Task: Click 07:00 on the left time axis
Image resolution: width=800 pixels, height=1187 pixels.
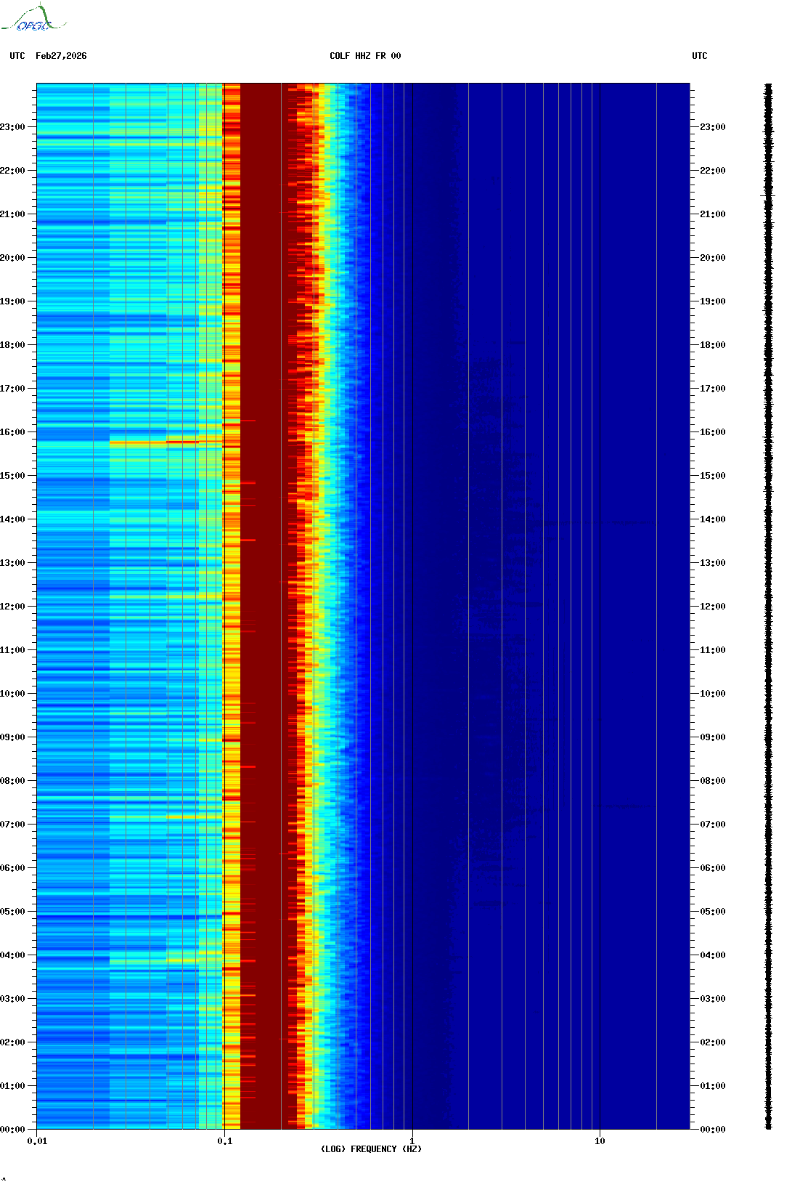Action: pos(12,825)
